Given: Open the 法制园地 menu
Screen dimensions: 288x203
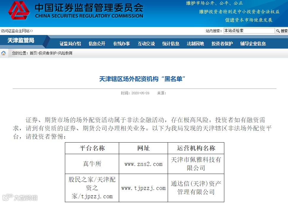Looking at the screenshot, I should pos(195,44).
